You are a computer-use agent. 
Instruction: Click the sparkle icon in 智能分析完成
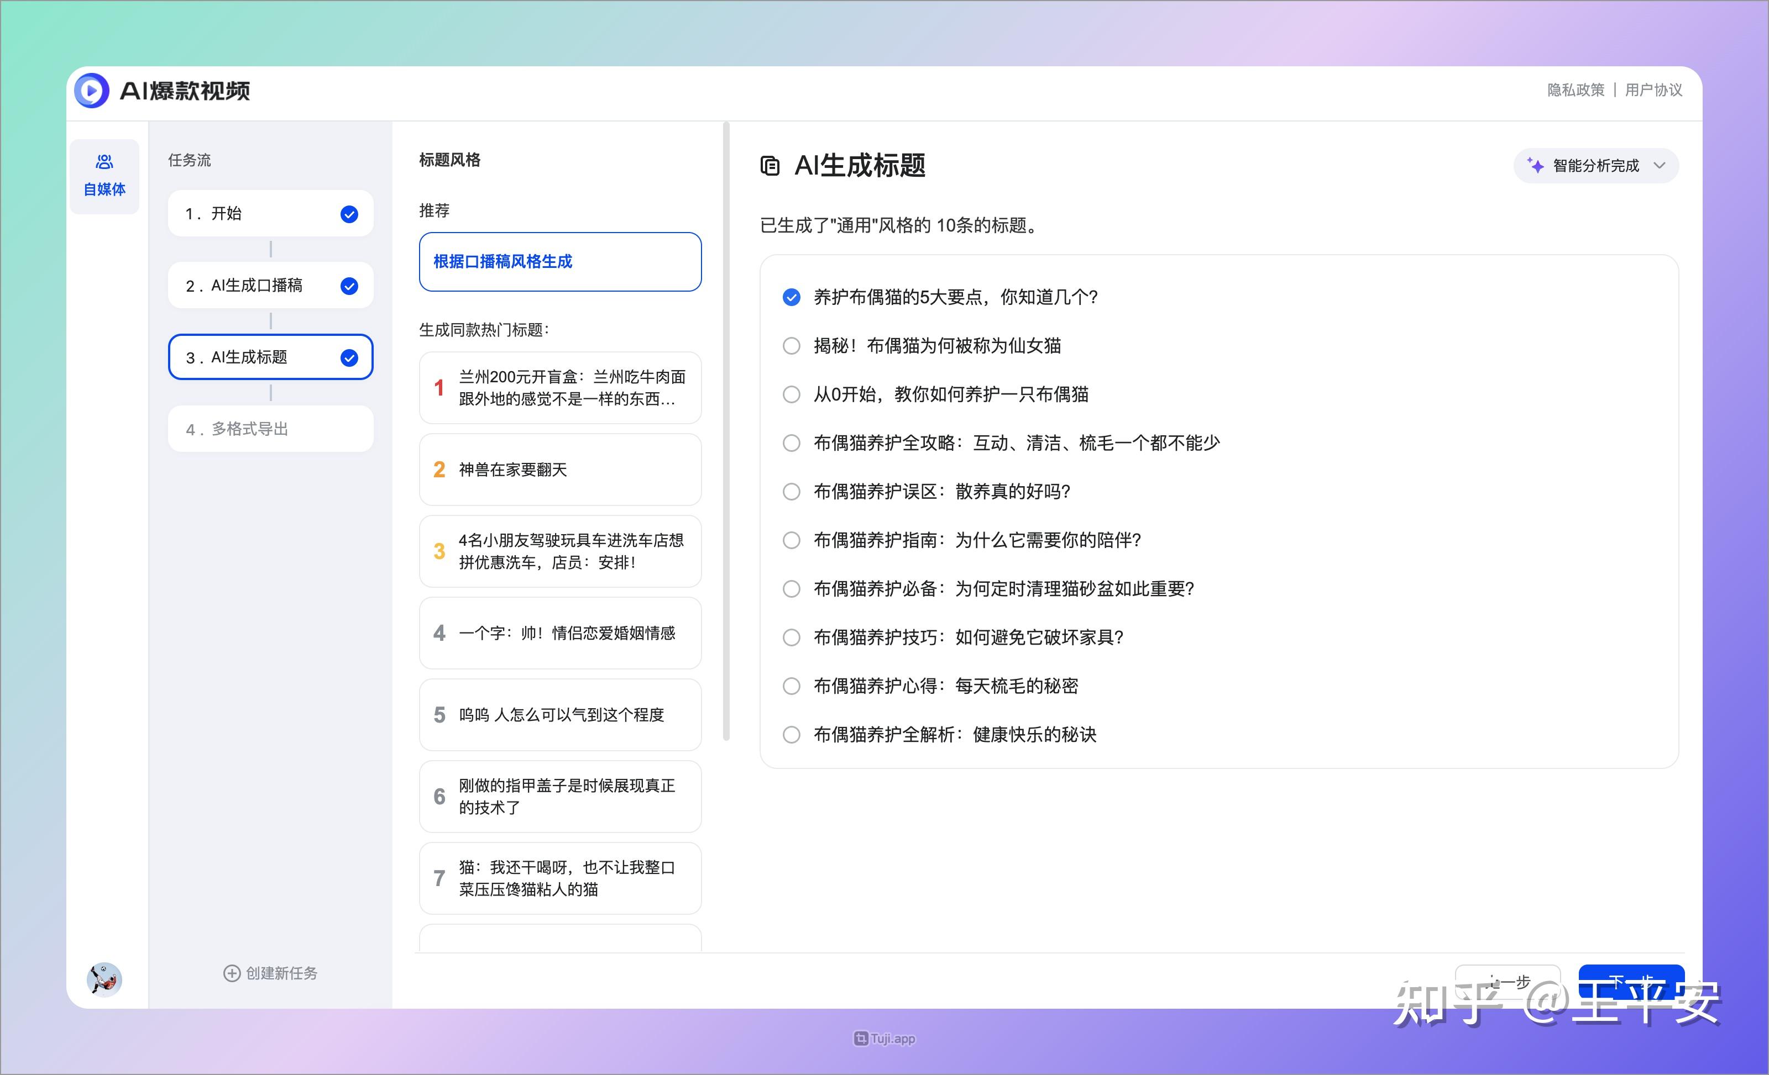point(1535,166)
